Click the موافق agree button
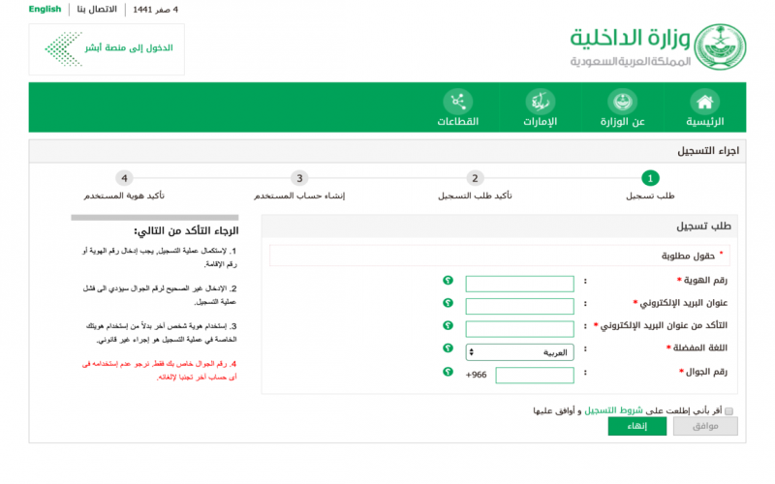The height and width of the screenshot is (484, 775). (x=705, y=426)
